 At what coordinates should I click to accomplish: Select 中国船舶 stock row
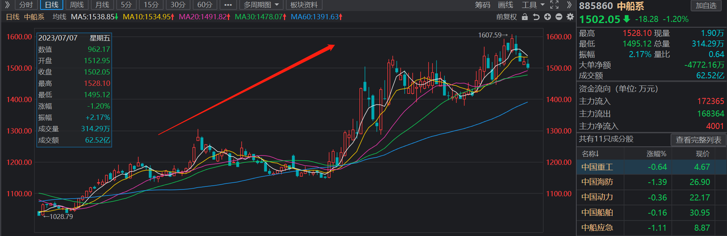point(651,213)
